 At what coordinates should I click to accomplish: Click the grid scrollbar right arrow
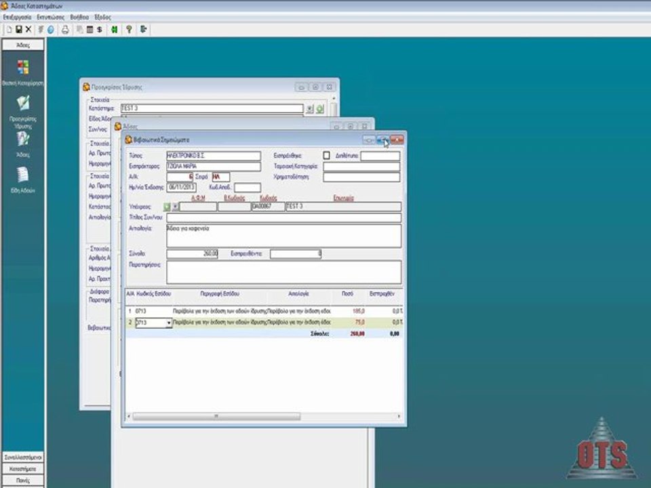(x=399, y=416)
